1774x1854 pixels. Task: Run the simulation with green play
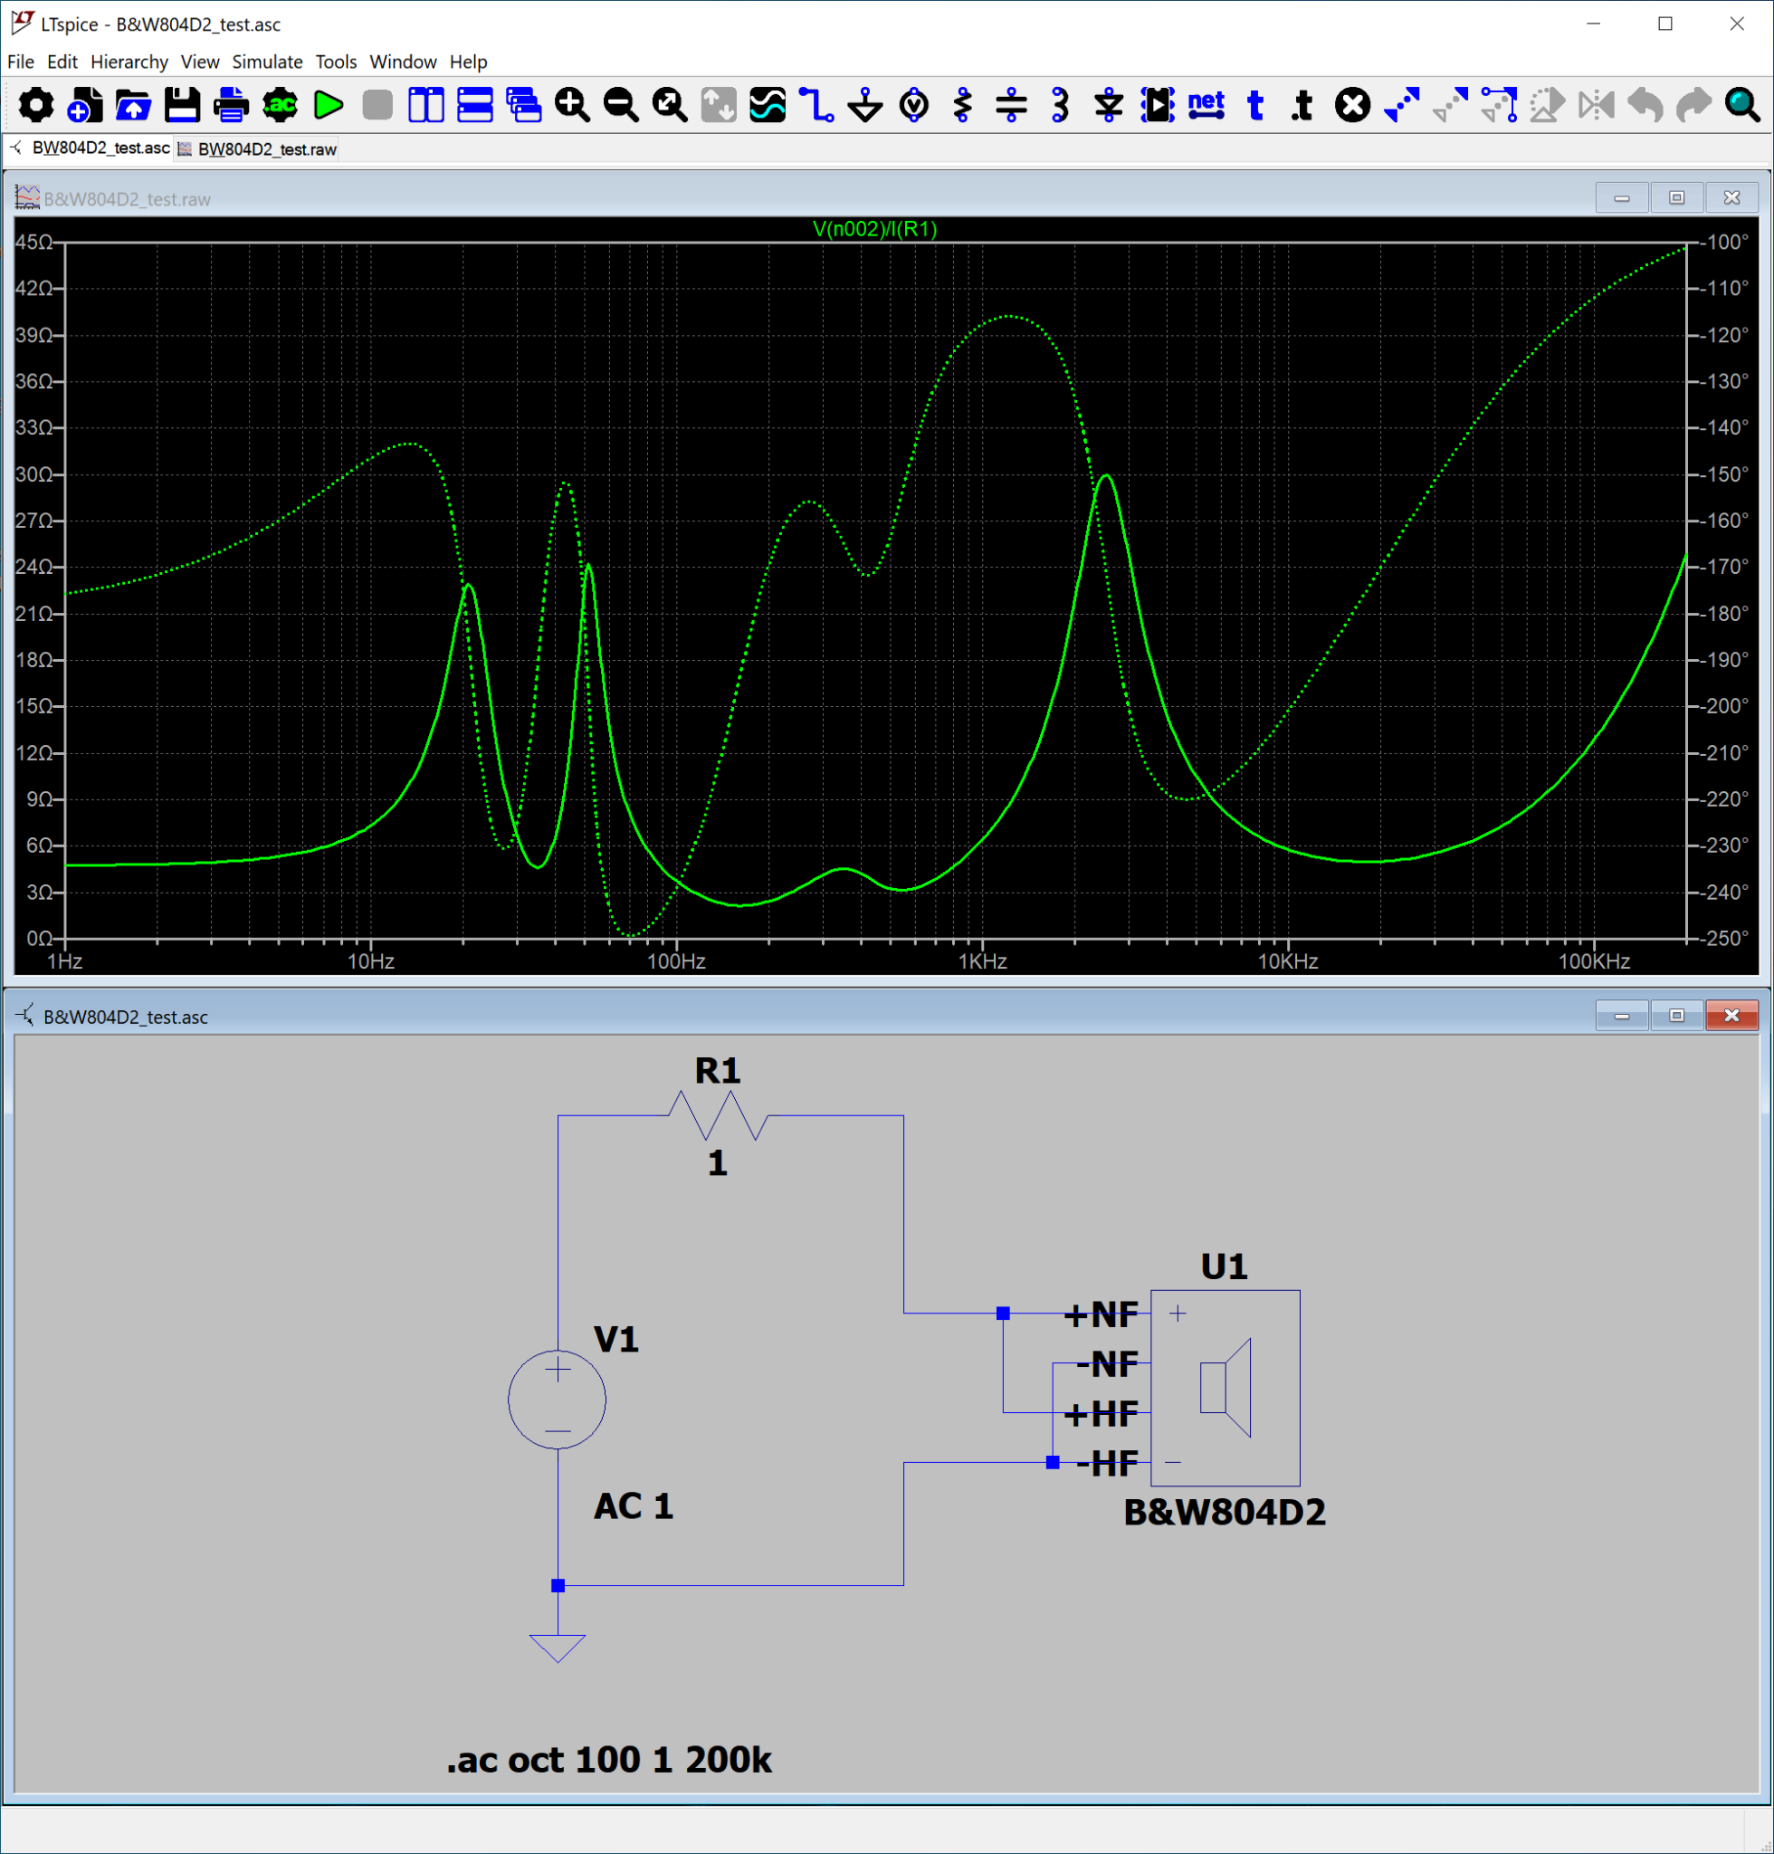tap(329, 105)
